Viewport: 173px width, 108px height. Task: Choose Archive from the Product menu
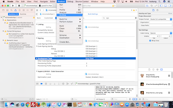coord(69,15)
